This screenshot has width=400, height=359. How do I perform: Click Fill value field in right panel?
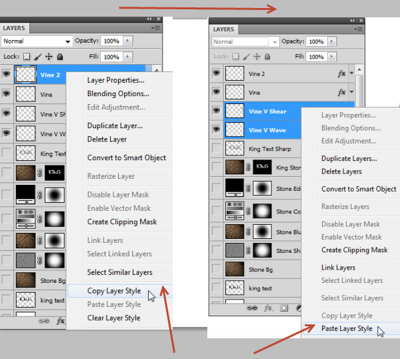[317, 57]
